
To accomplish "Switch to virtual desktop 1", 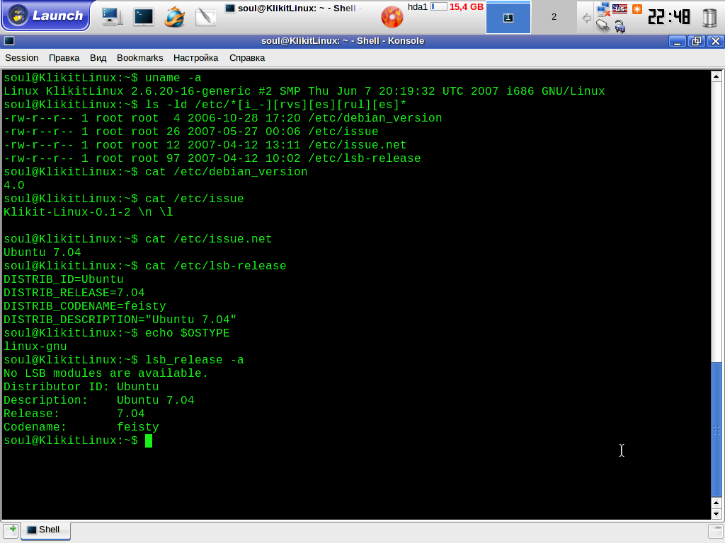I will (508, 18).
